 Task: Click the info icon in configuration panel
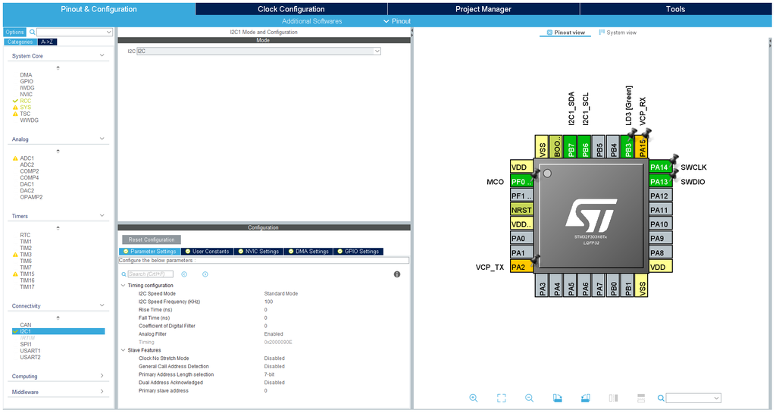pos(397,274)
